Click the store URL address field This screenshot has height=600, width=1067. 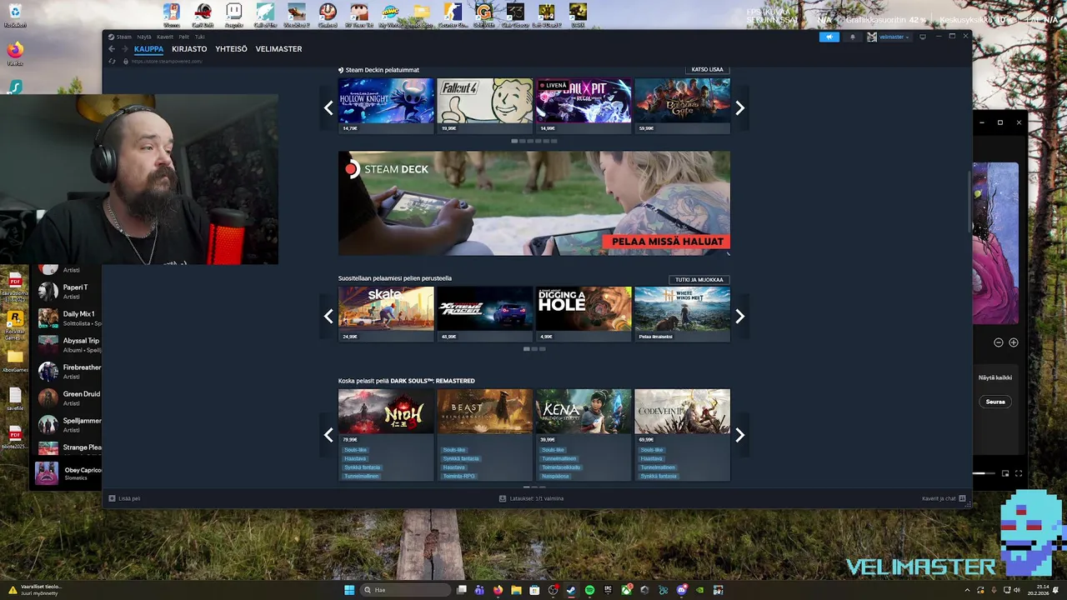[167, 61]
